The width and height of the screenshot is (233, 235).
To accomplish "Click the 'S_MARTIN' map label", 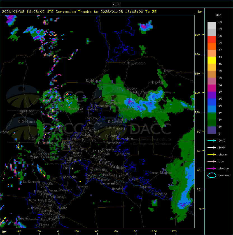I will pyautogui.click(x=106, y=163).
